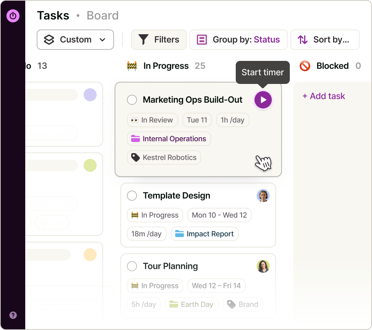Open the Tour Planning task title
The image size is (372, 330).
point(170,266)
